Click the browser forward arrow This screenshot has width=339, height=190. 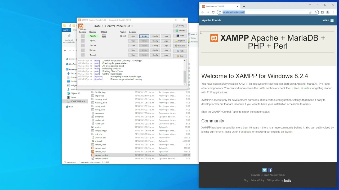[x=208, y=12]
